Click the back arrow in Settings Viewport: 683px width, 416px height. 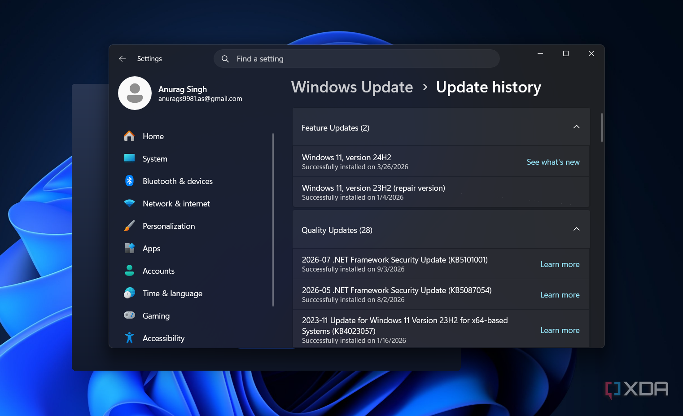click(122, 59)
